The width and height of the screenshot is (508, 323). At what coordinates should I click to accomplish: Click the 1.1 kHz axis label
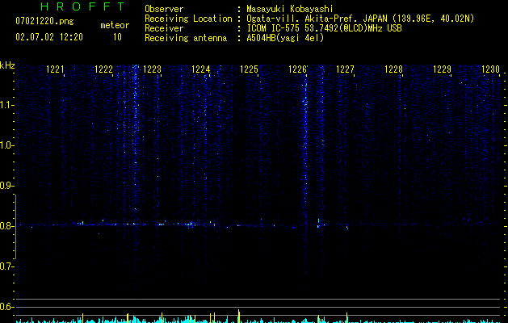6,105
